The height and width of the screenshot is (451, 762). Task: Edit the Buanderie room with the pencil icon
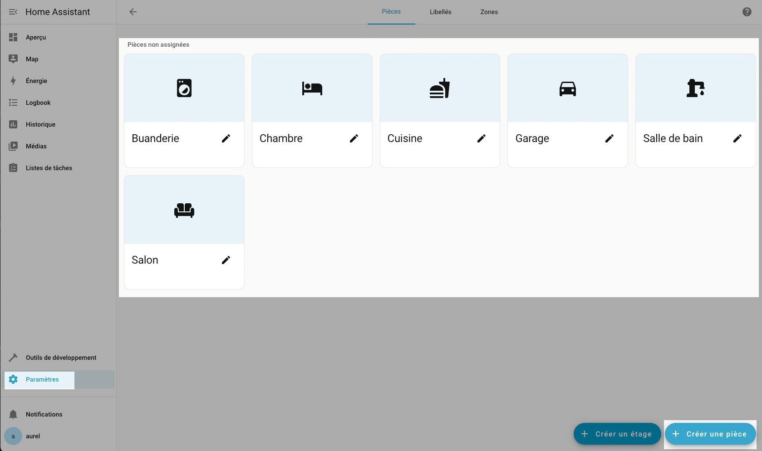point(226,138)
